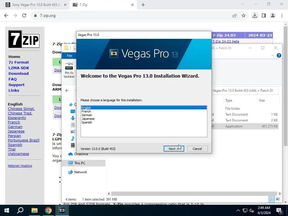Open FAQ sidebar link

[12, 79]
